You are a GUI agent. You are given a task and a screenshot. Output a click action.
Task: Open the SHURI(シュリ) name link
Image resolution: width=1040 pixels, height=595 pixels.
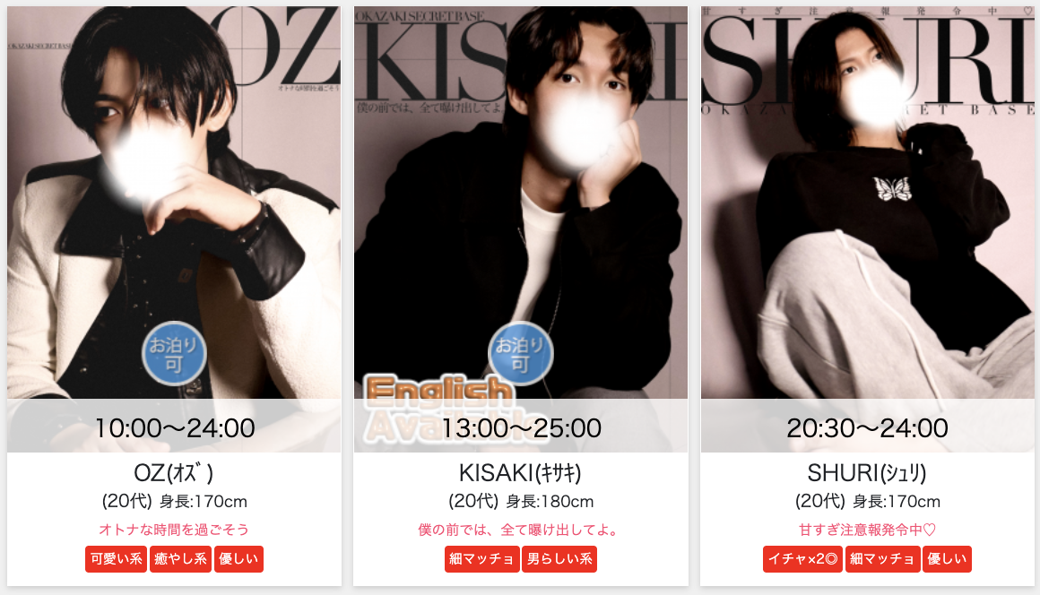867,473
